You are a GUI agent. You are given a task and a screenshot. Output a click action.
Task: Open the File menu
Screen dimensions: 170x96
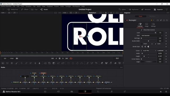coord(14,6)
